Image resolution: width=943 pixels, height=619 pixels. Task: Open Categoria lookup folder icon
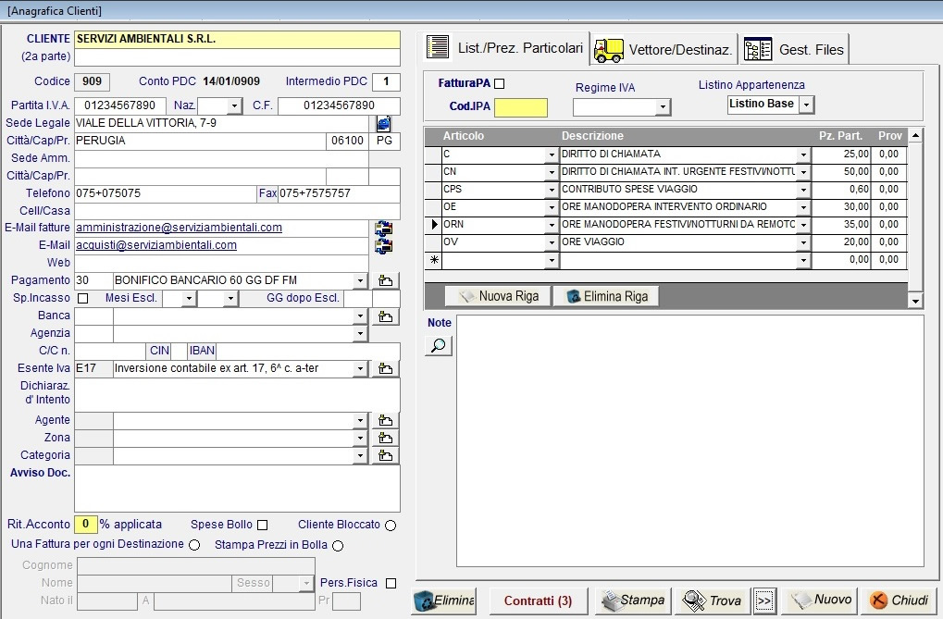coord(386,455)
